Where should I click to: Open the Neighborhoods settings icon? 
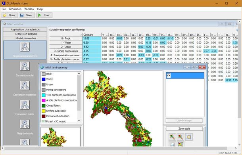(25, 124)
